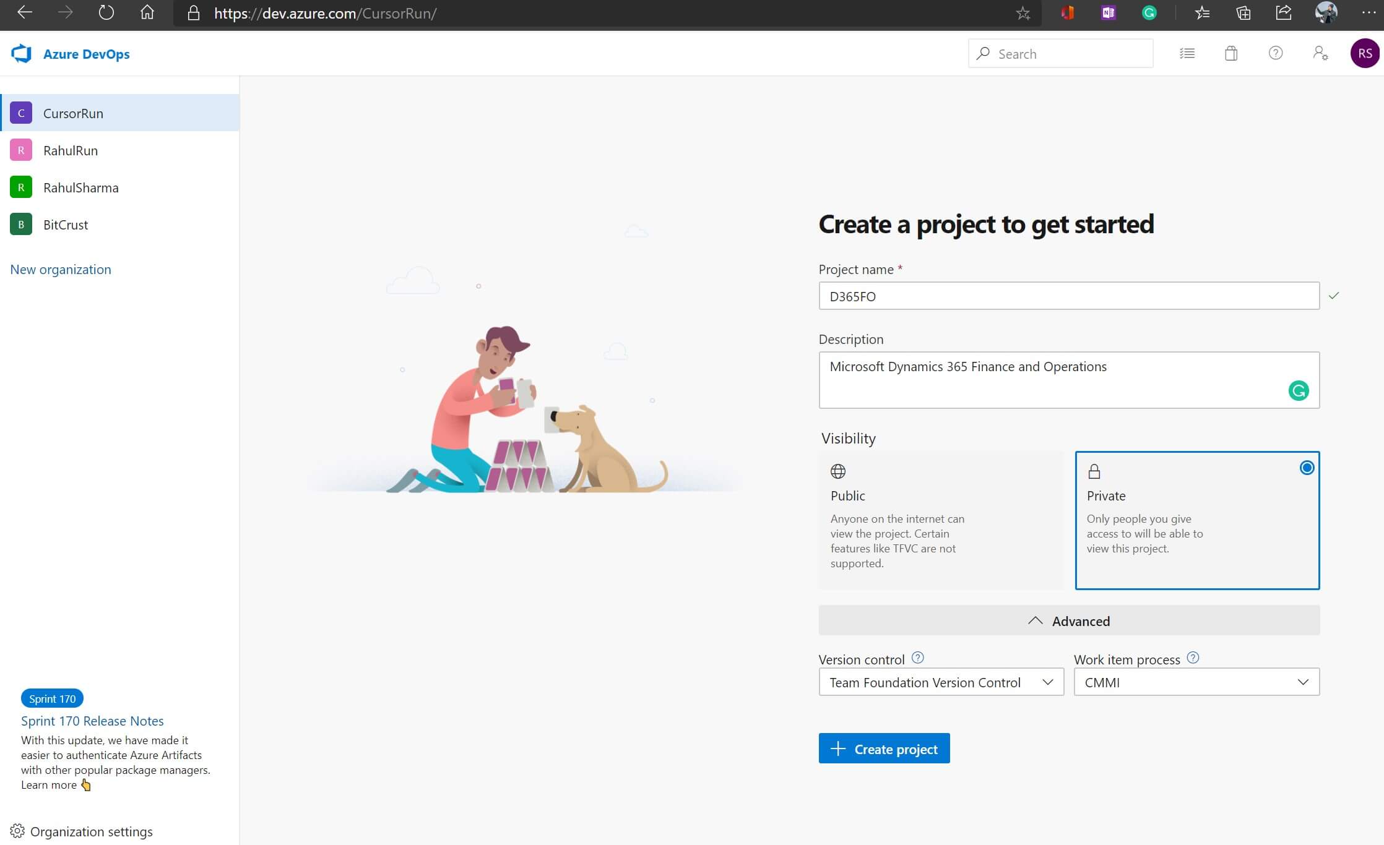Open Sprint 170 Release Notes link
1384x845 pixels.
point(92,721)
